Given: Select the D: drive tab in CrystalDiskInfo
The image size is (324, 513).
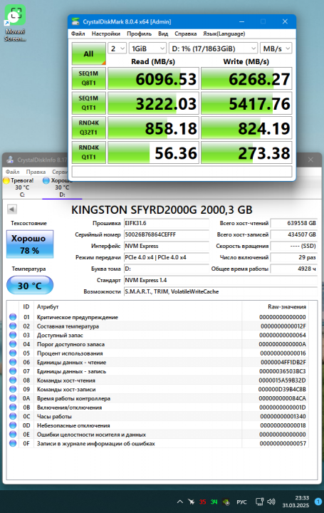Looking at the screenshot, I should pyautogui.click(x=62, y=188).
